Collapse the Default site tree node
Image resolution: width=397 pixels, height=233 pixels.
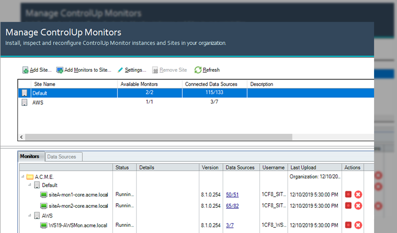(30, 185)
